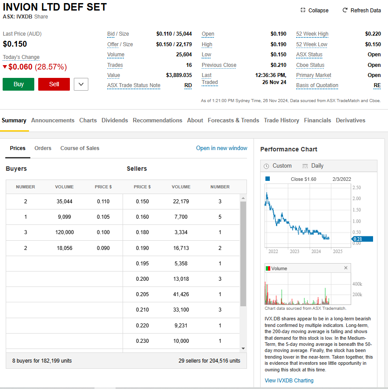
Task: Switch to the Summary tab
Action: [14, 120]
